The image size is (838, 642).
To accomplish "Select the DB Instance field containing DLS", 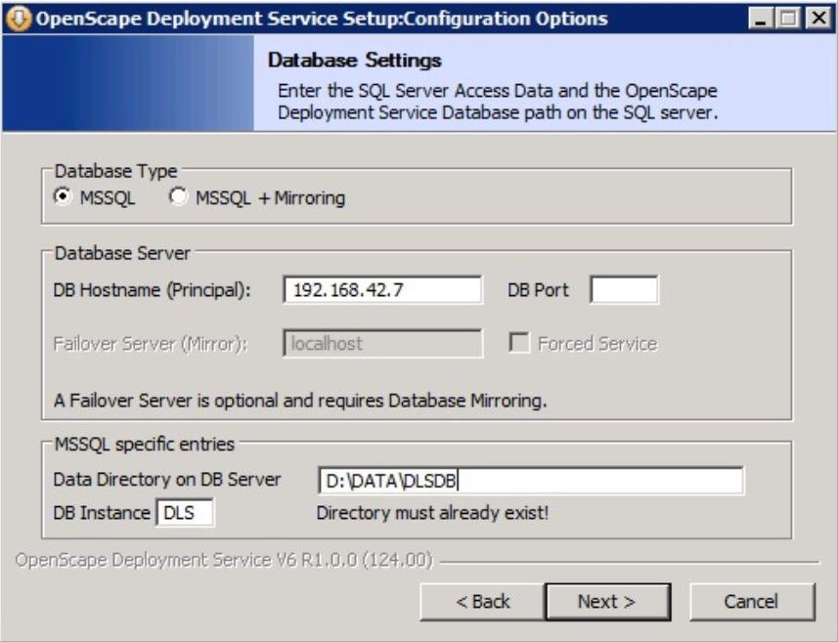I will [185, 513].
